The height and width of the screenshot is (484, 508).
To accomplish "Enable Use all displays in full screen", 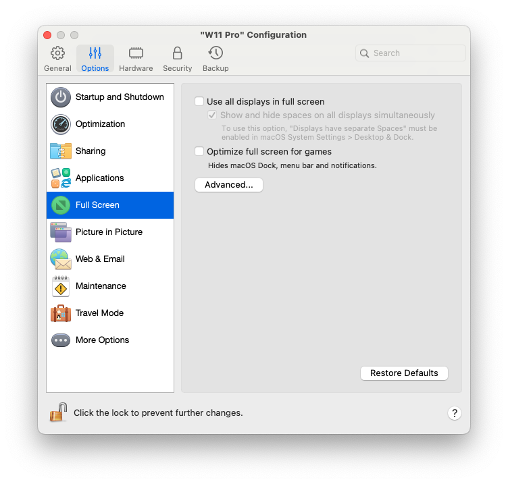I will [199, 102].
